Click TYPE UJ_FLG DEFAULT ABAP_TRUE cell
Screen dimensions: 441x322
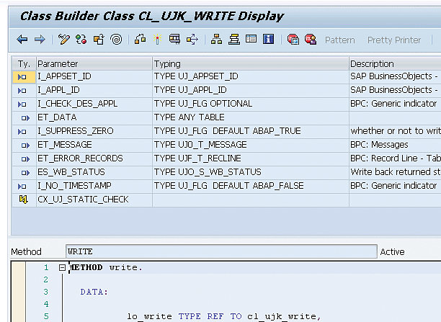(251, 131)
